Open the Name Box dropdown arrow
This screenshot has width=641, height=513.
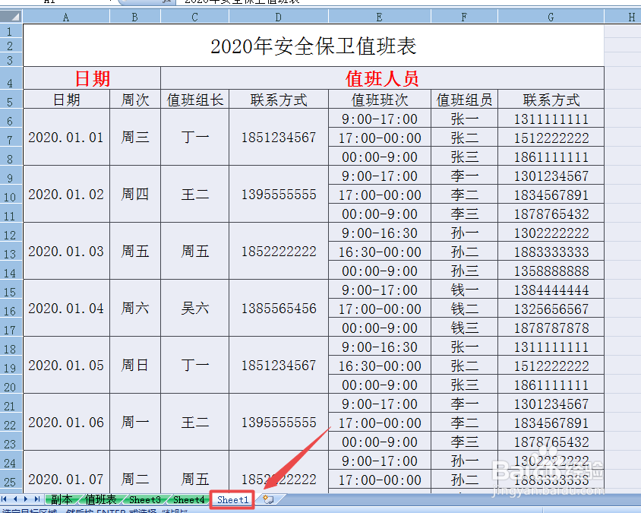[111, 3]
